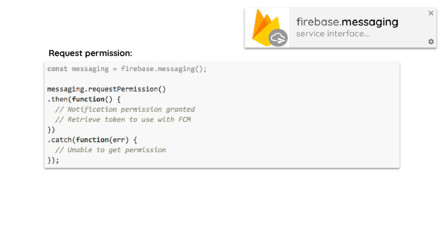This screenshot has height=249, width=444.
Task: Click the Firebase flame logo
Action: [266, 27]
